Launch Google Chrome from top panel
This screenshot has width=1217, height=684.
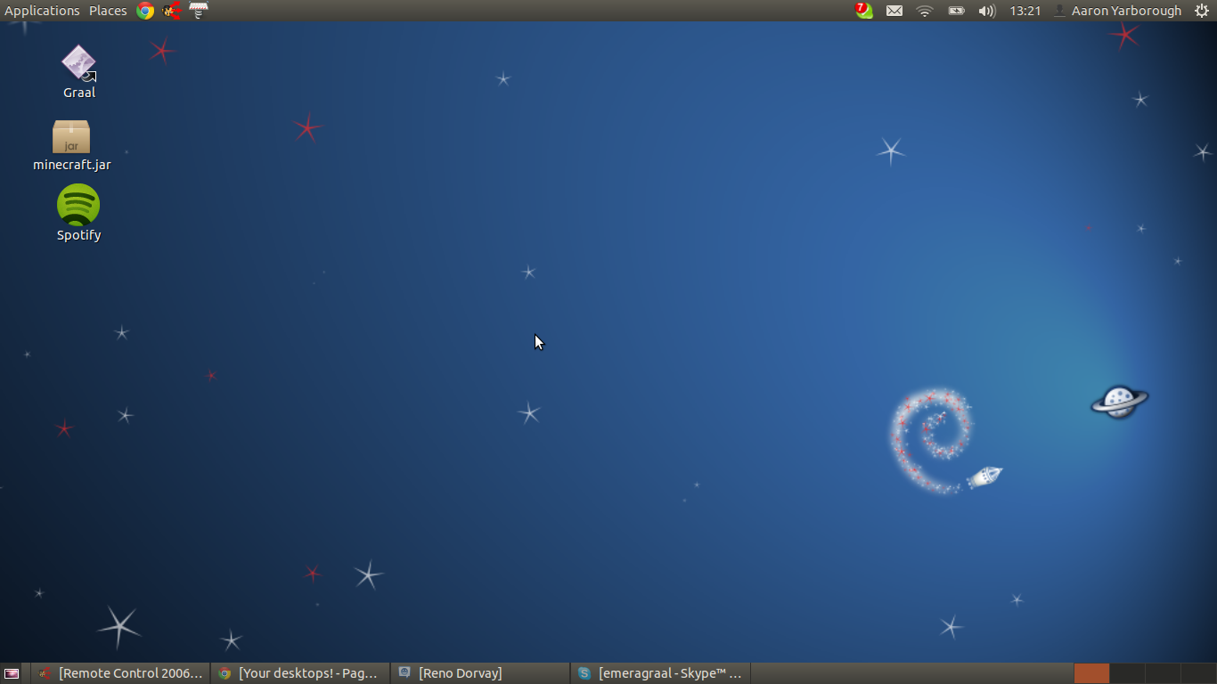coord(145,11)
